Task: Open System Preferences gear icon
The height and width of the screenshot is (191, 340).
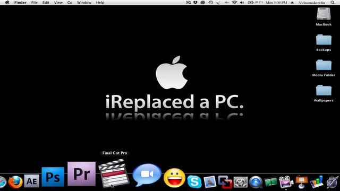Action: coord(241,182)
